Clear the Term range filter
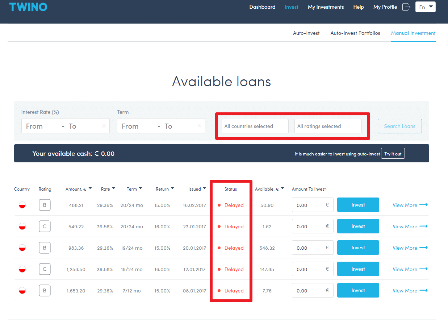Image resolution: width=448 pixels, height=320 pixels. [200, 126]
